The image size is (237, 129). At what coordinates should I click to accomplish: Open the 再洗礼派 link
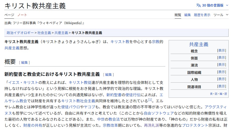point(151,125)
